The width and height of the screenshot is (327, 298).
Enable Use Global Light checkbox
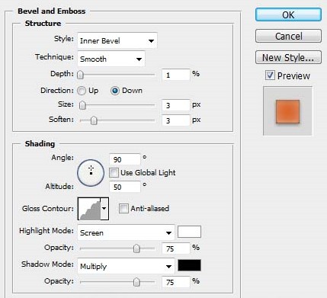114,173
